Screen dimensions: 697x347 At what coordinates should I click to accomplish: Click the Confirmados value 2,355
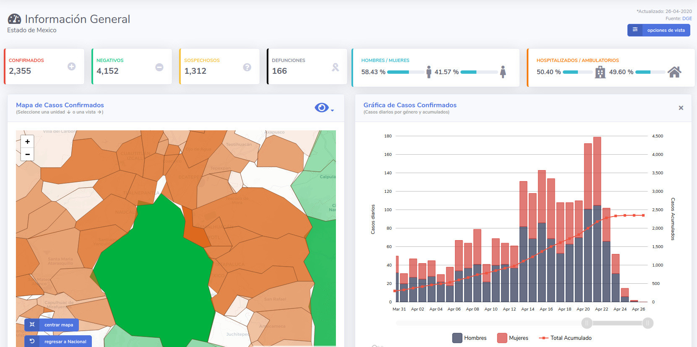click(20, 71)
